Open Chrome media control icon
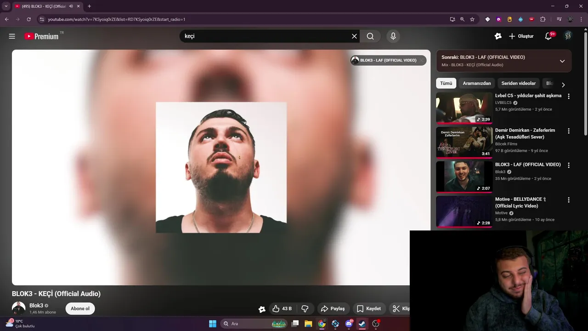Image resolution: width=588 pixels, height=331 pixels. [x=559, y=19]
